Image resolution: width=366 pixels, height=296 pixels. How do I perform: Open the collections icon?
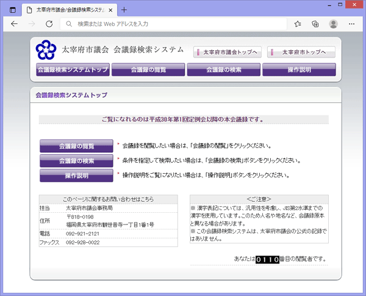coord(315,24)
